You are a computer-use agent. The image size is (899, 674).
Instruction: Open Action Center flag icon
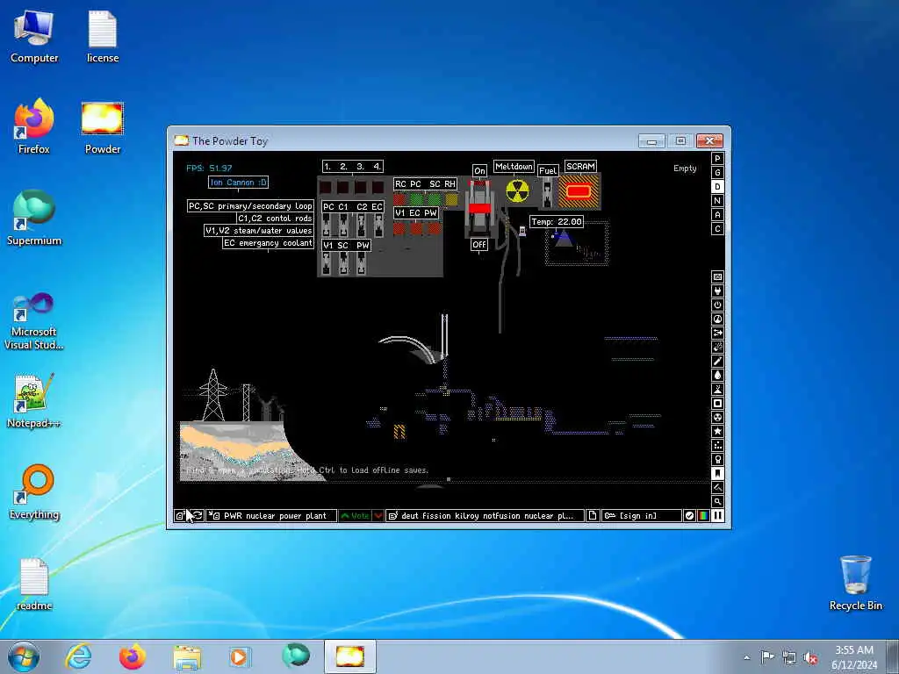point(767,656)
